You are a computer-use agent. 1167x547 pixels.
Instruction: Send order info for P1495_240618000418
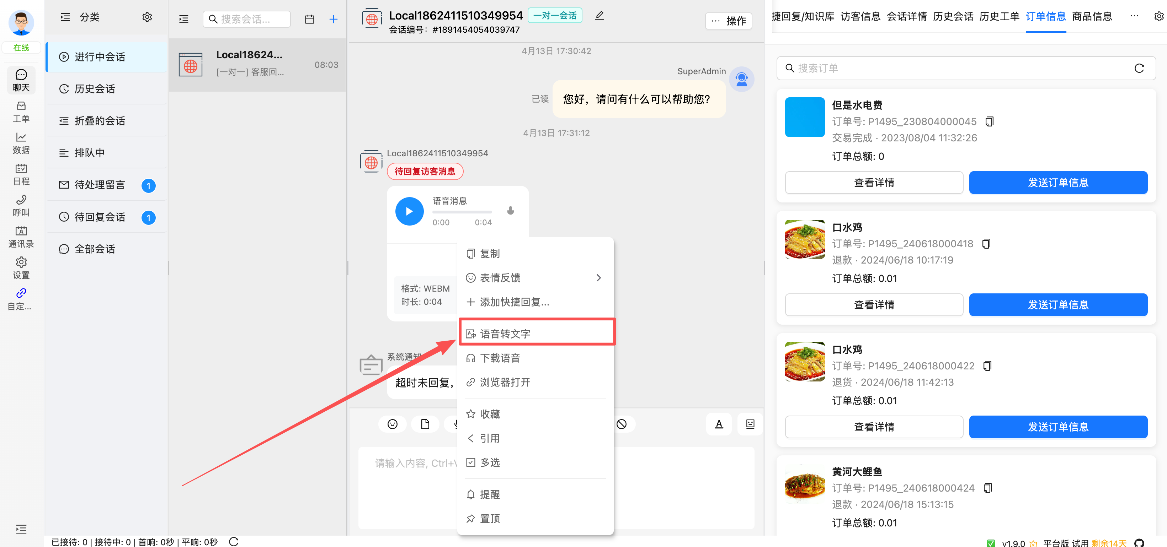tap(1058, 304)
